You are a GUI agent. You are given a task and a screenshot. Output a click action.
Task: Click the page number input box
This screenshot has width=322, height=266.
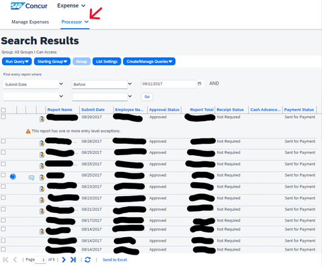(x=40, y=260)
